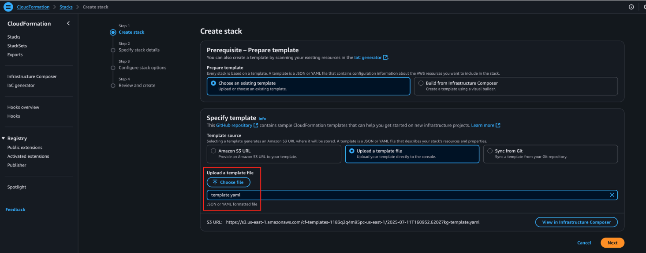Open Exports in the sidebar
Viewport: 646px width, 253px height.
coord(15,54)
